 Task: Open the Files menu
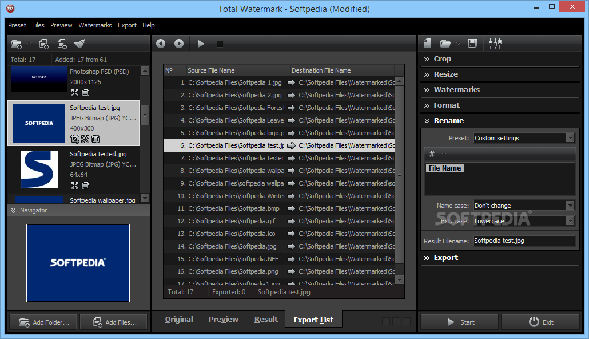(38, 25)
